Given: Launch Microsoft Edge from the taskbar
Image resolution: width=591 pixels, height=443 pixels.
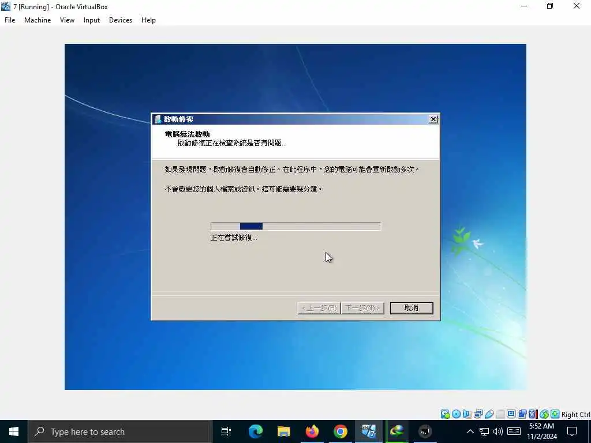Looking at the screenshot, I should coord(255,431).
